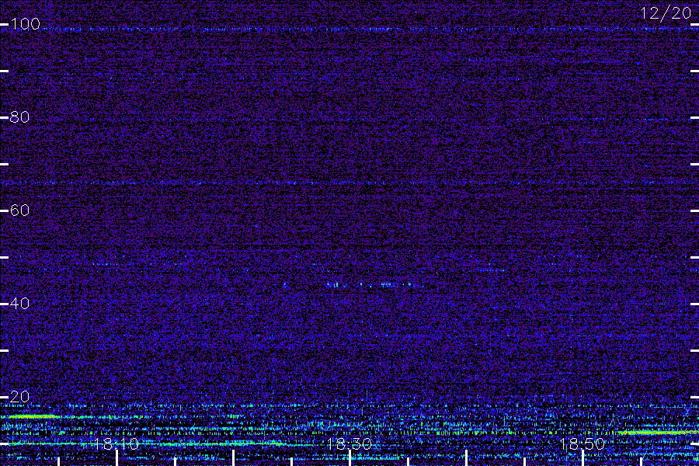Screen dimensions: 699x466
Task: Click the 80 frequency axis label
Action: [19, 117]
